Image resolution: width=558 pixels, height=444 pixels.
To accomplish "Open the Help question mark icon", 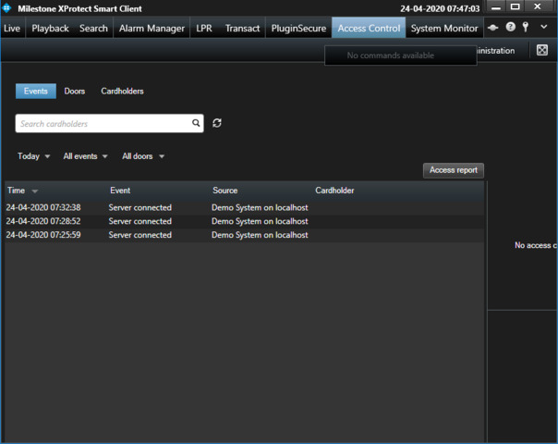I will point(510,28).
